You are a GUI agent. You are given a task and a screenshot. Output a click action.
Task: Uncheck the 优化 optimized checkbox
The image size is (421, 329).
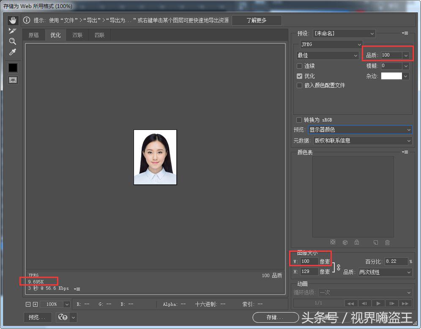tap(300, 76)
